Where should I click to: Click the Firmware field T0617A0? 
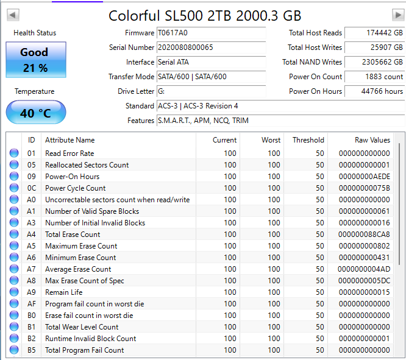click(x=212, y=33)
